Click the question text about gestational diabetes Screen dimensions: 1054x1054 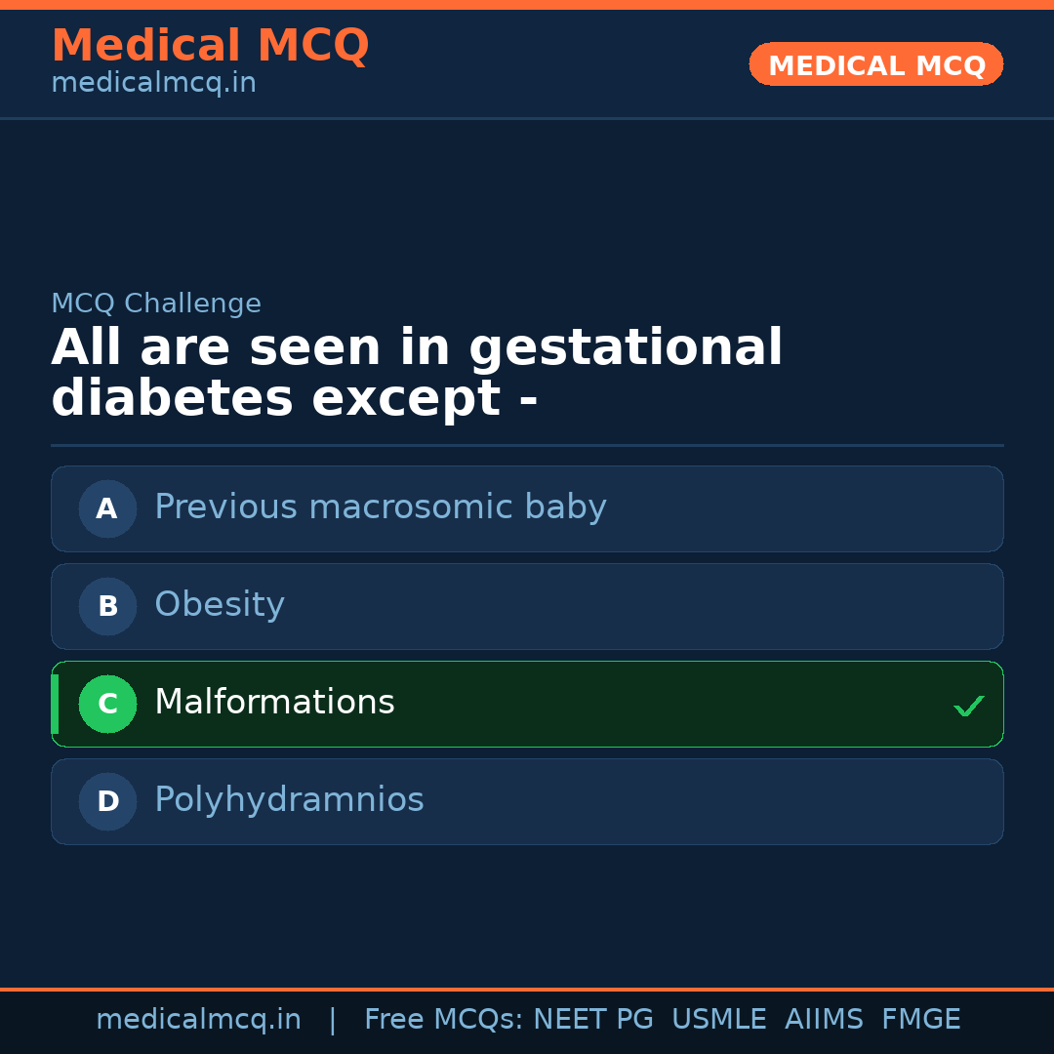[417, 374]
